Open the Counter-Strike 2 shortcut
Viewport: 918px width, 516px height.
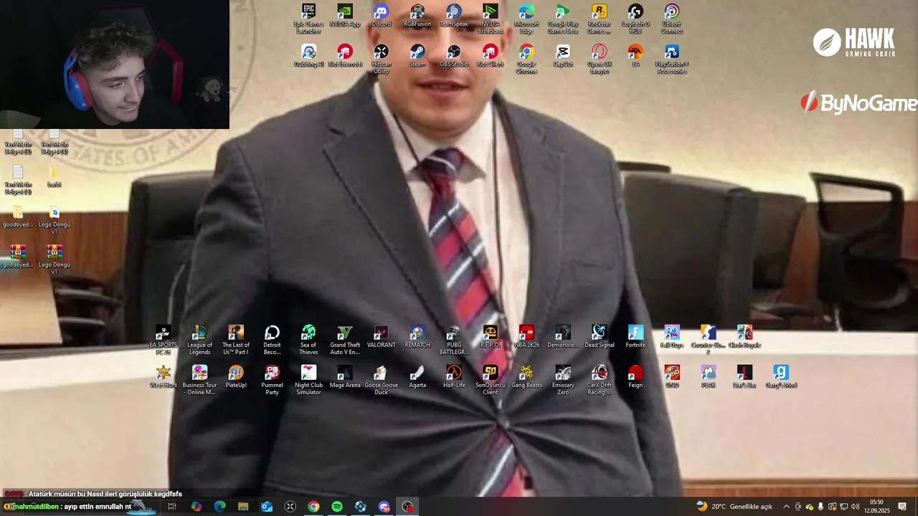(x=708, y=340)
